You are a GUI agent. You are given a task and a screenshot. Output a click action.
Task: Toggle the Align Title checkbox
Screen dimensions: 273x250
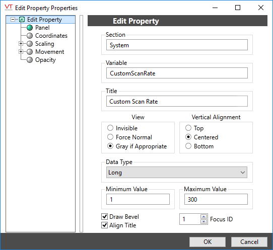point(104,225)
